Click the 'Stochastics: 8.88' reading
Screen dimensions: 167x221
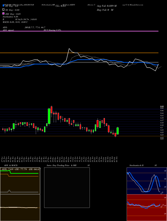[10, 17]
